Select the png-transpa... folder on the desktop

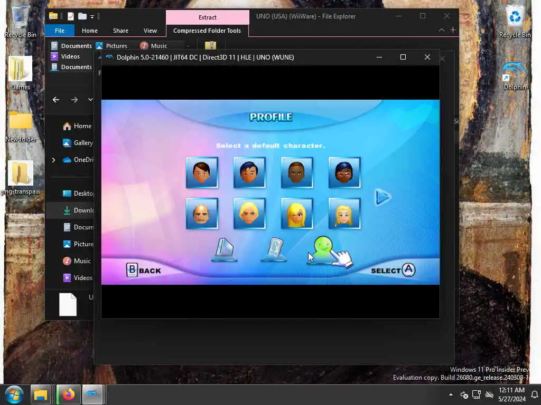(x=21, y=178)
